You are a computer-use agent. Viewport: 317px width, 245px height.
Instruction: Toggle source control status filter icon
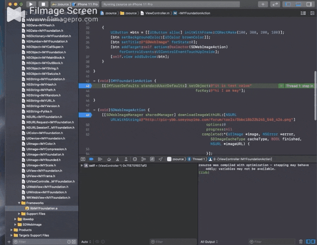74,242
